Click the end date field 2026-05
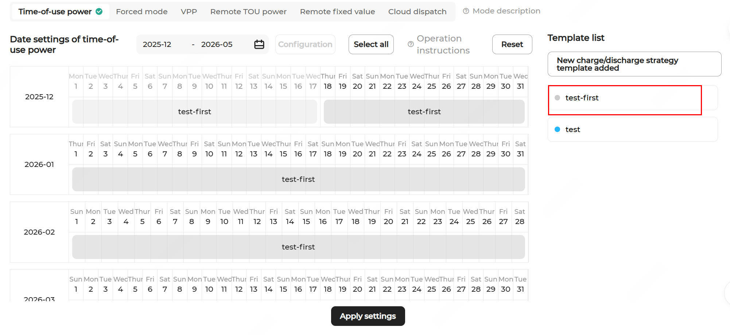The width and height of the screenshot is (730, 335). tap(217, 44)
